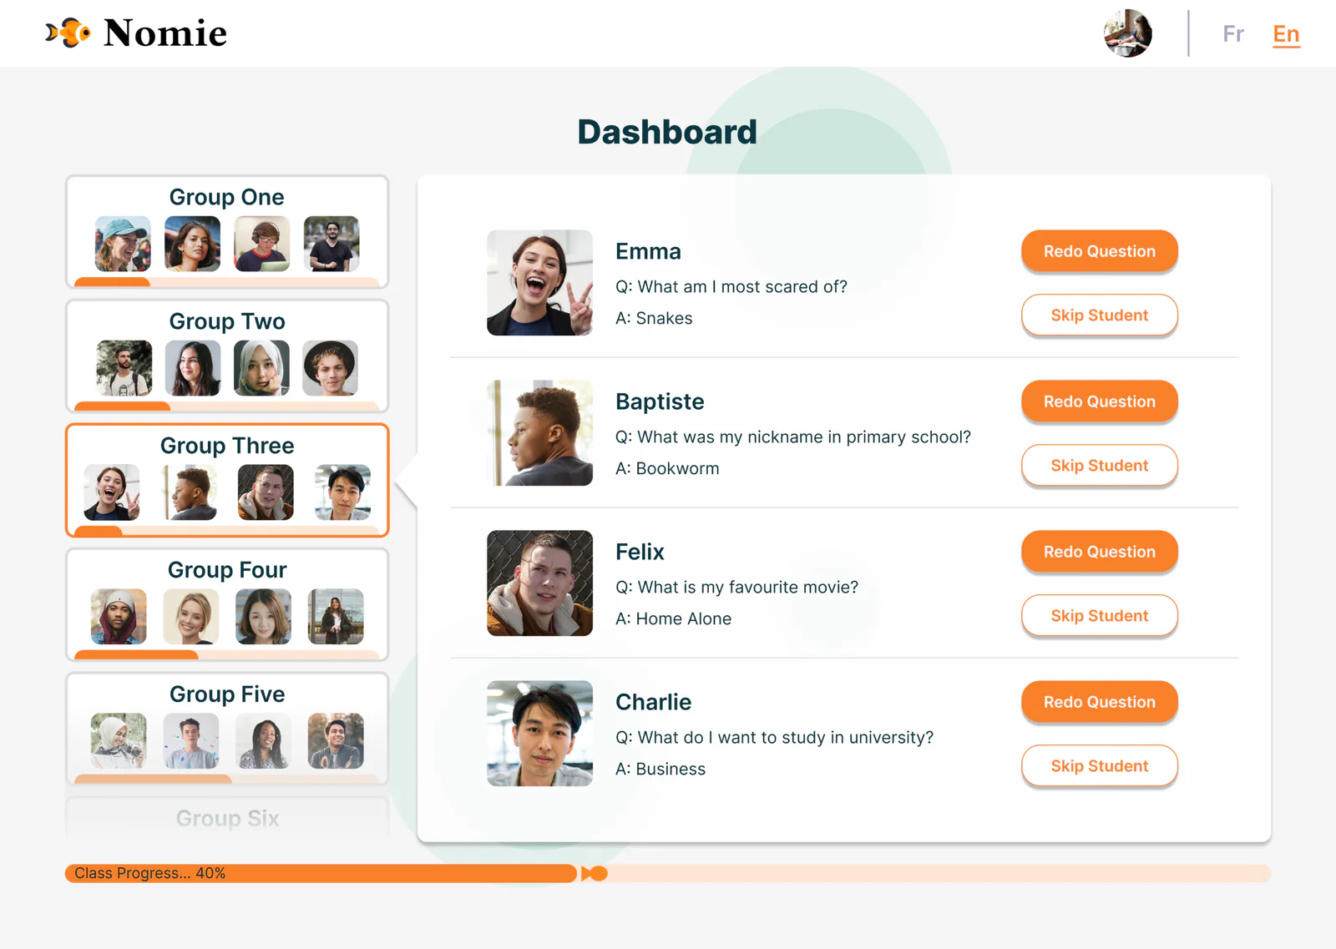Open the Group Five card
Screen dimensions: 1336x949
tap(227, 729)
